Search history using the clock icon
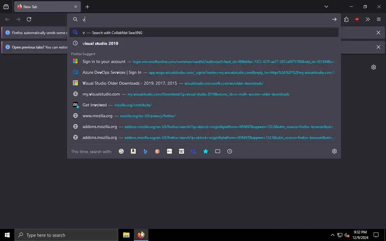The height and width of the screenshot is (241, 386). pyautogui.click(x=230, y=151)
